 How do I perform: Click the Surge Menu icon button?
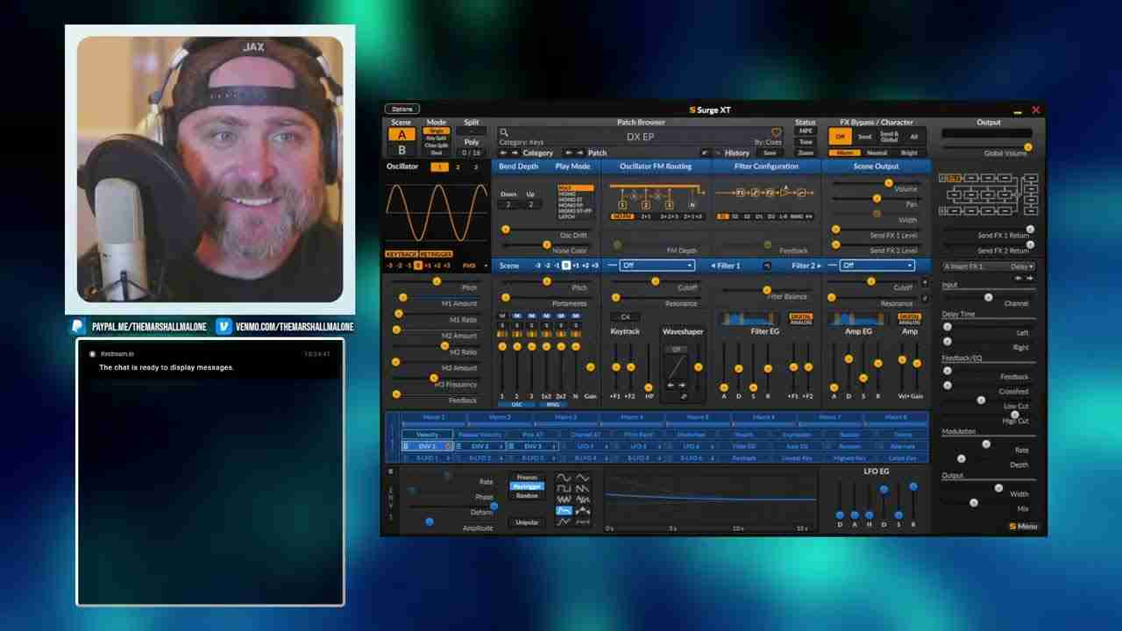pyautogui.click(x=1023, y=527)
